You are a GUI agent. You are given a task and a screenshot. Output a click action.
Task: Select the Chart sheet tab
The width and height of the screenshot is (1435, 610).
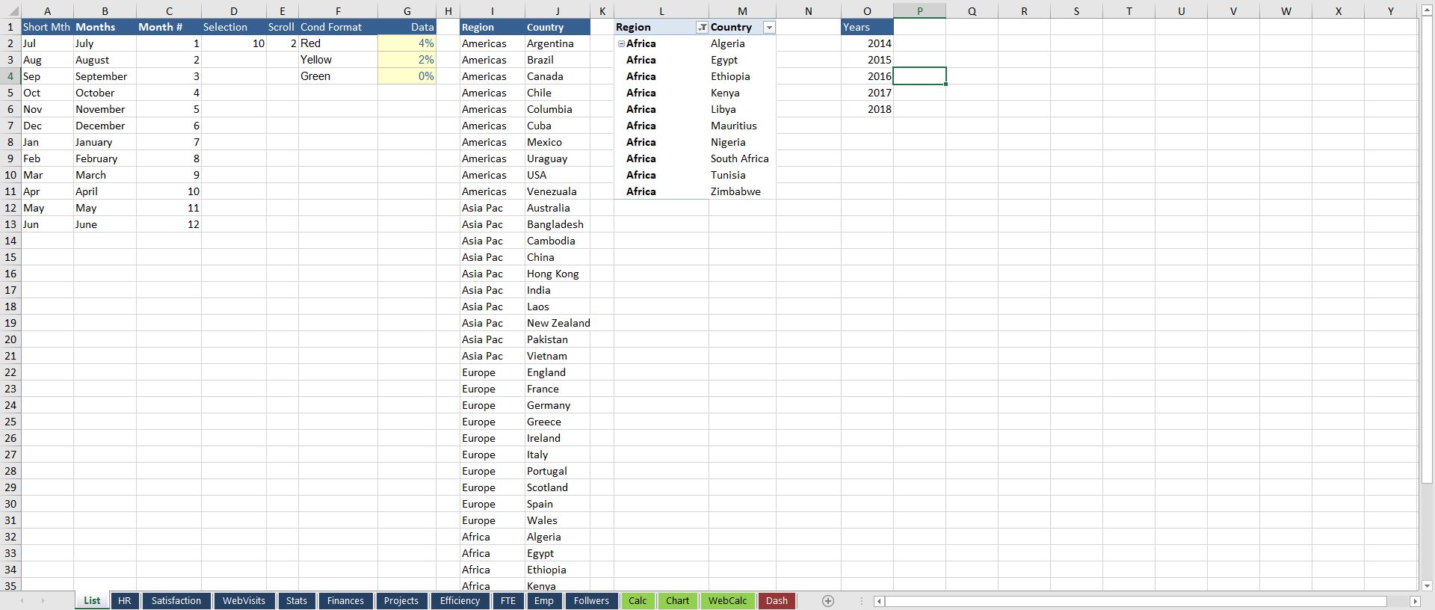point(677,601)
